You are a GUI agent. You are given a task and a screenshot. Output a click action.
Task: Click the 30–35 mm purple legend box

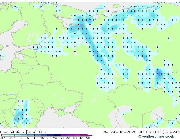click(x=64, y=135)
